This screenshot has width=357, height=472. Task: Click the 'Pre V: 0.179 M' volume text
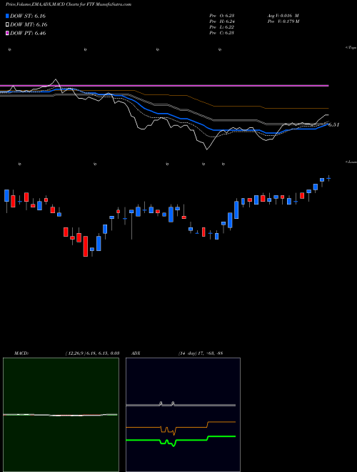point(285,21)
